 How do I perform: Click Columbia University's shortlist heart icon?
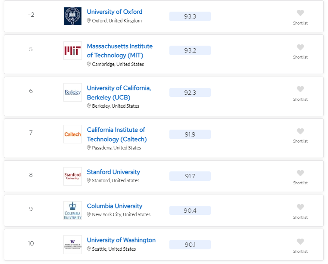pos(300,207)
